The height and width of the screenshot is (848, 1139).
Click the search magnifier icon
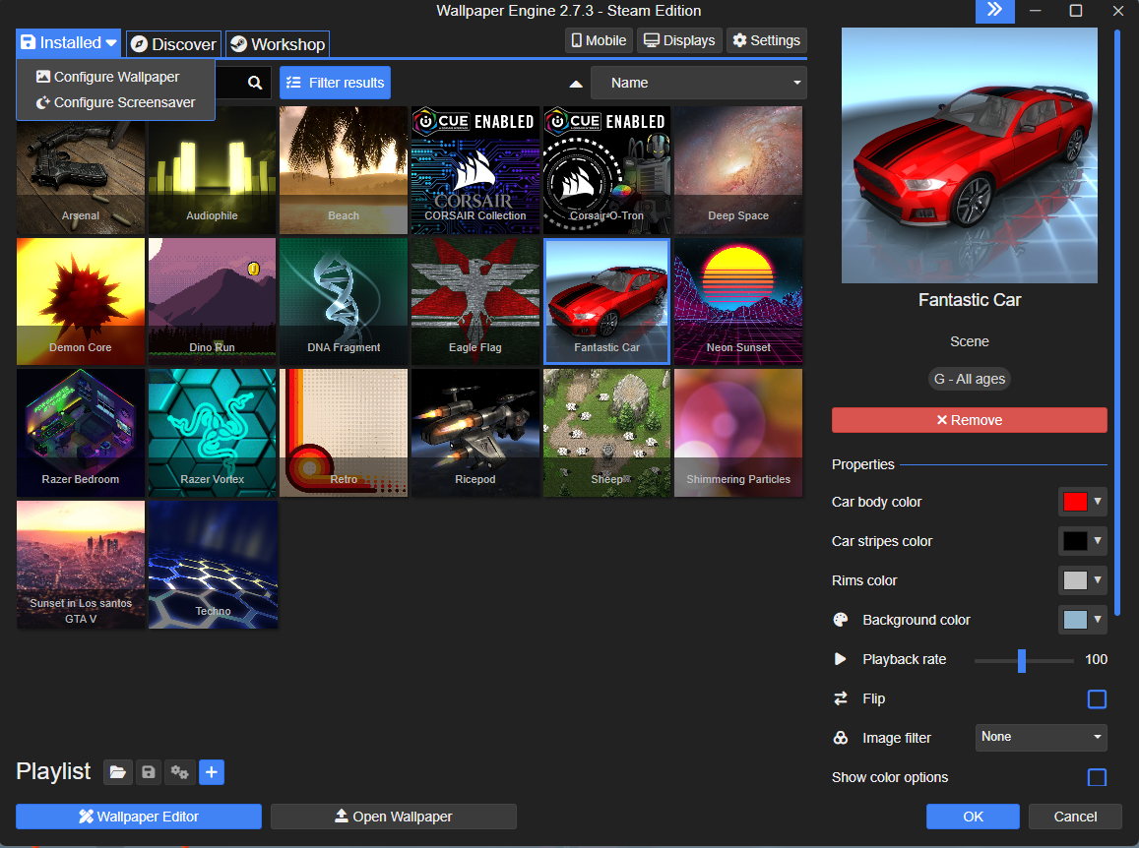click(x=255, y=84)
